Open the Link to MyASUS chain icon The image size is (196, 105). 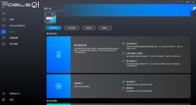click(x=4, y=26)
